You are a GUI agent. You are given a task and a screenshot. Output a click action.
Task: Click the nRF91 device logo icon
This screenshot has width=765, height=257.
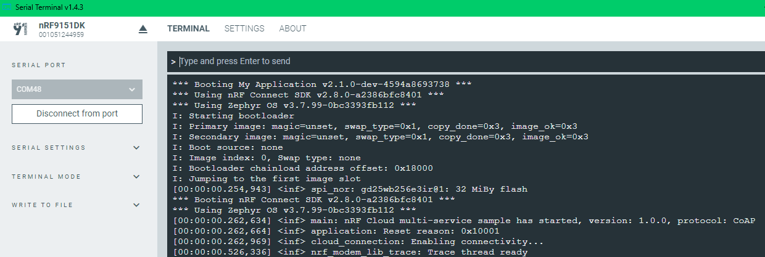[22, 29]
